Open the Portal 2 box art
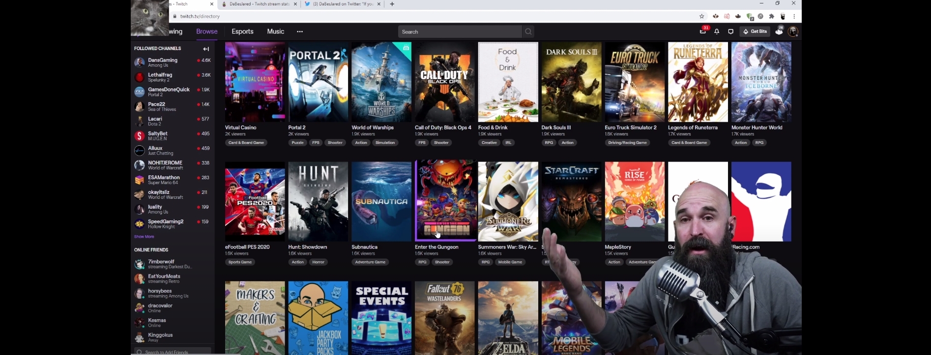Image resolution: width=931 pixels, height=355 pixels. click(x=318, y=82)
